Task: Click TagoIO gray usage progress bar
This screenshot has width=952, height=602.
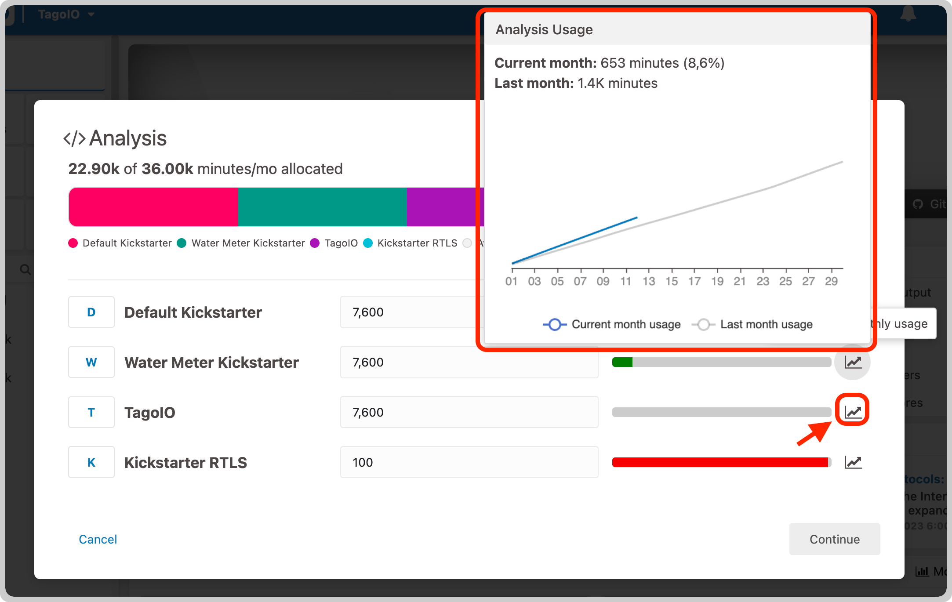Action: (721, 412)
